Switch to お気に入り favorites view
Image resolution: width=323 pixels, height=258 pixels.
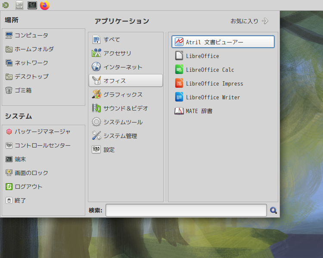pos(249,21)
